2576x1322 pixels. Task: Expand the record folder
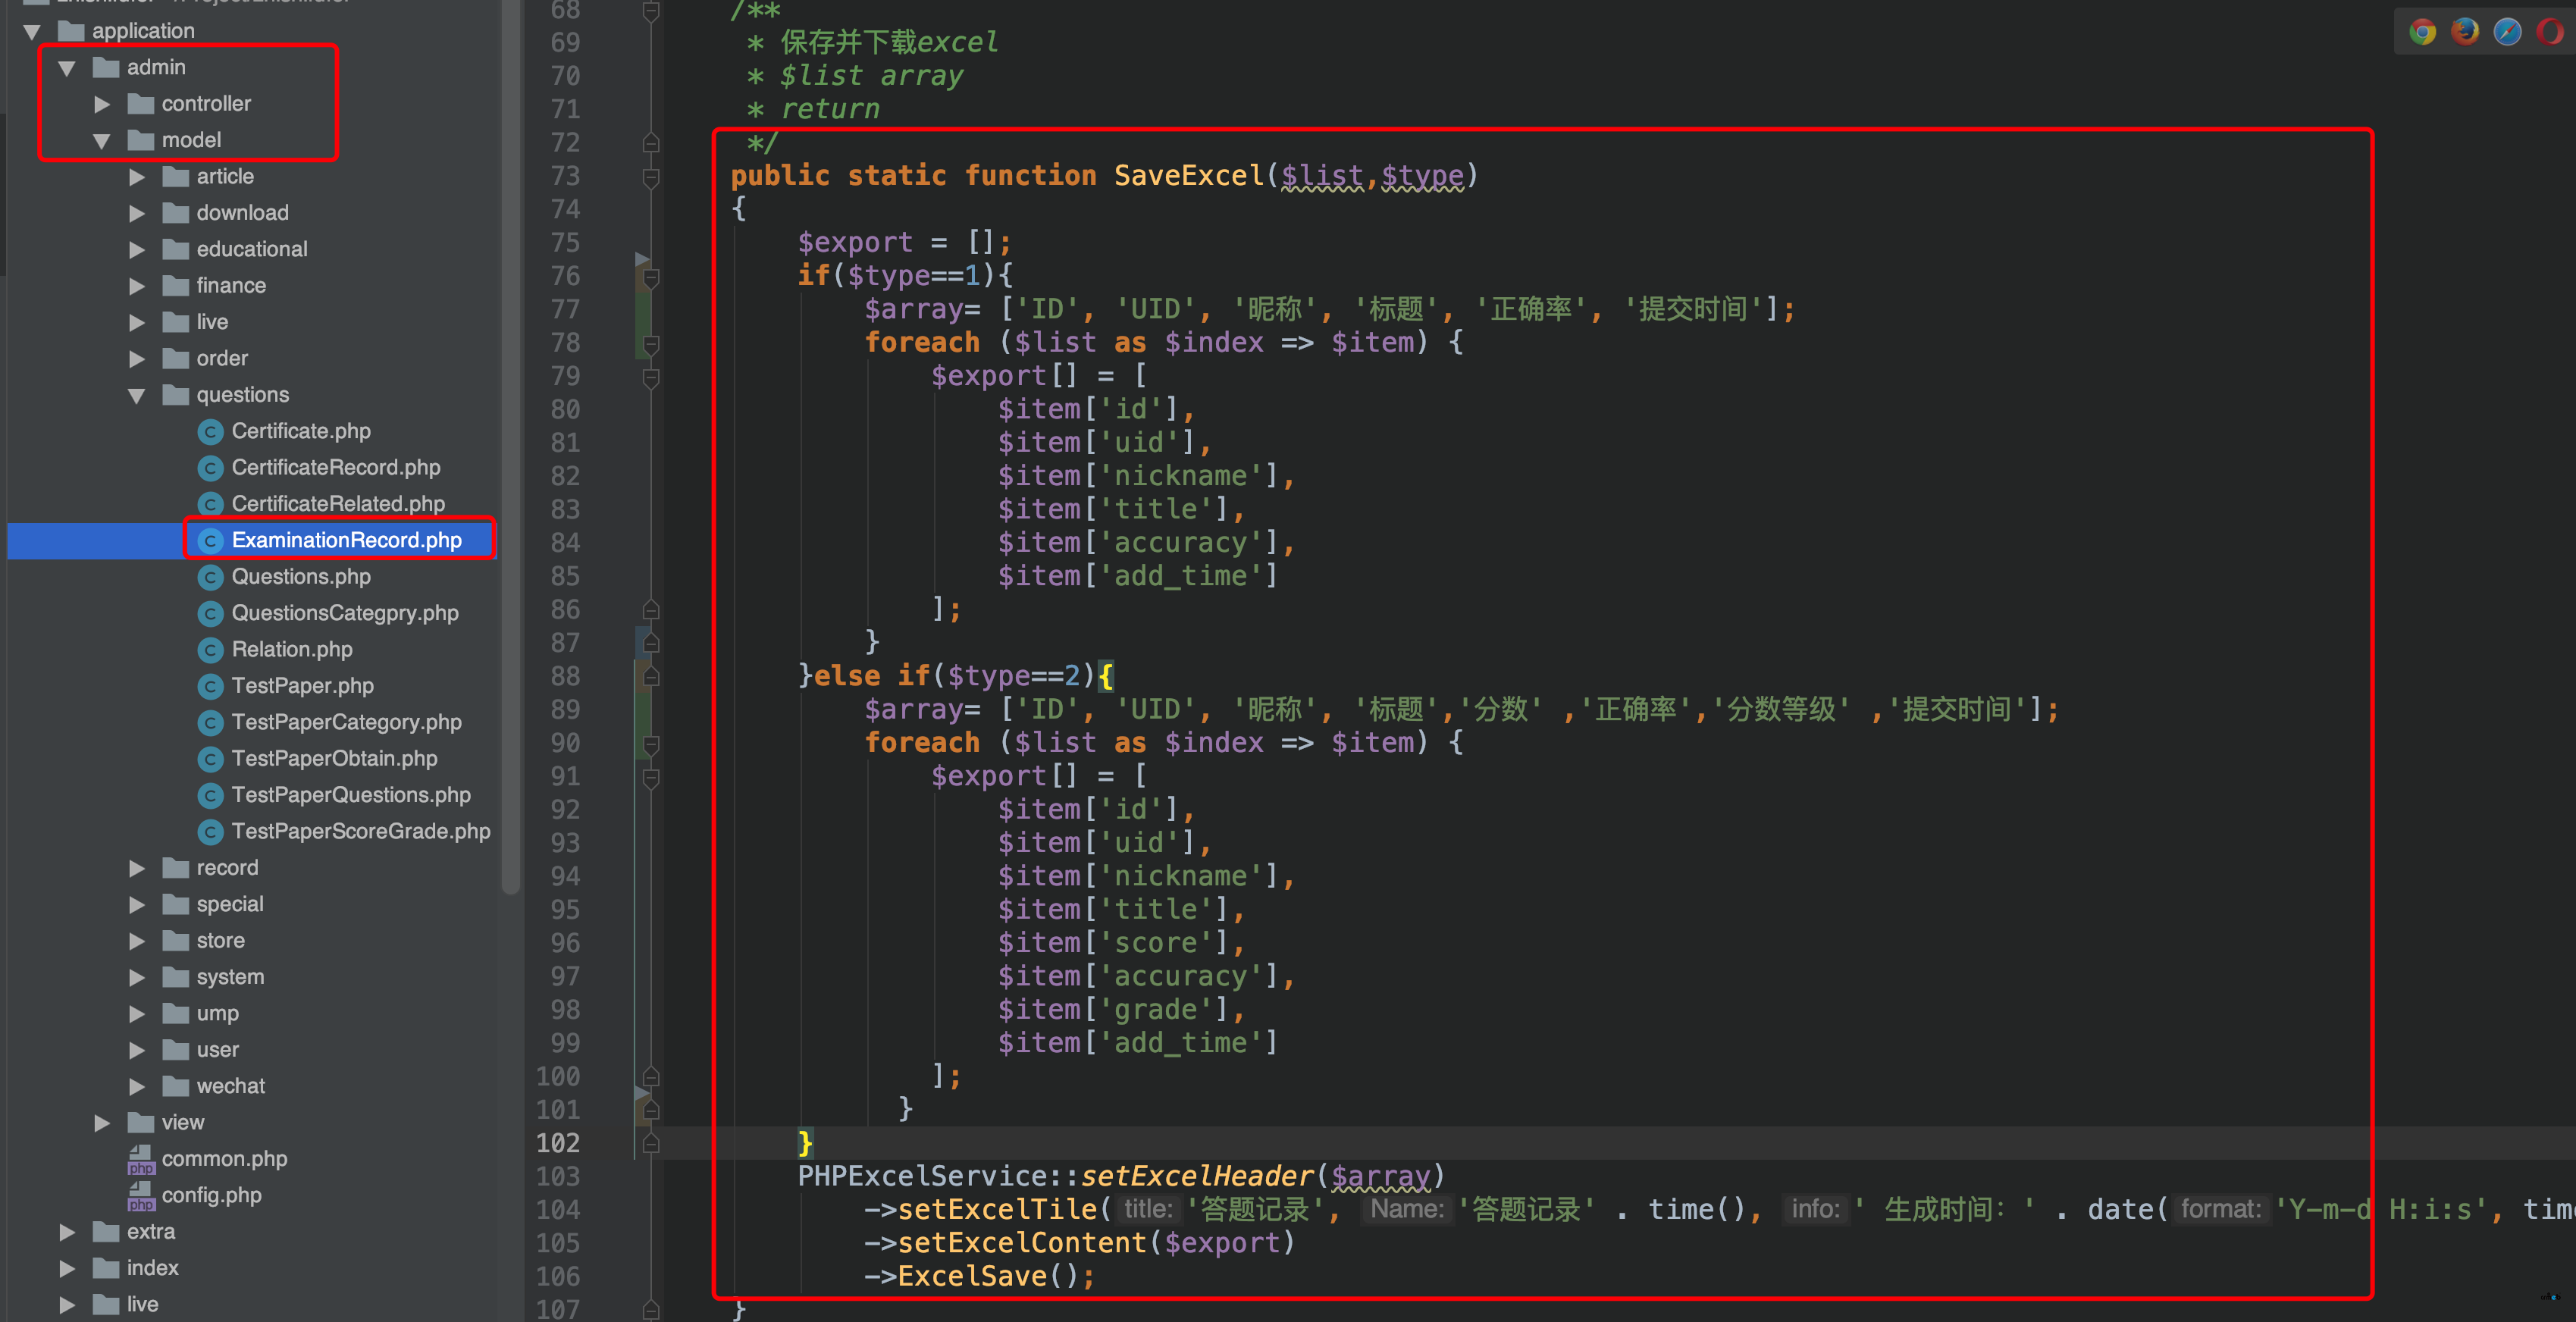[137, 868]
